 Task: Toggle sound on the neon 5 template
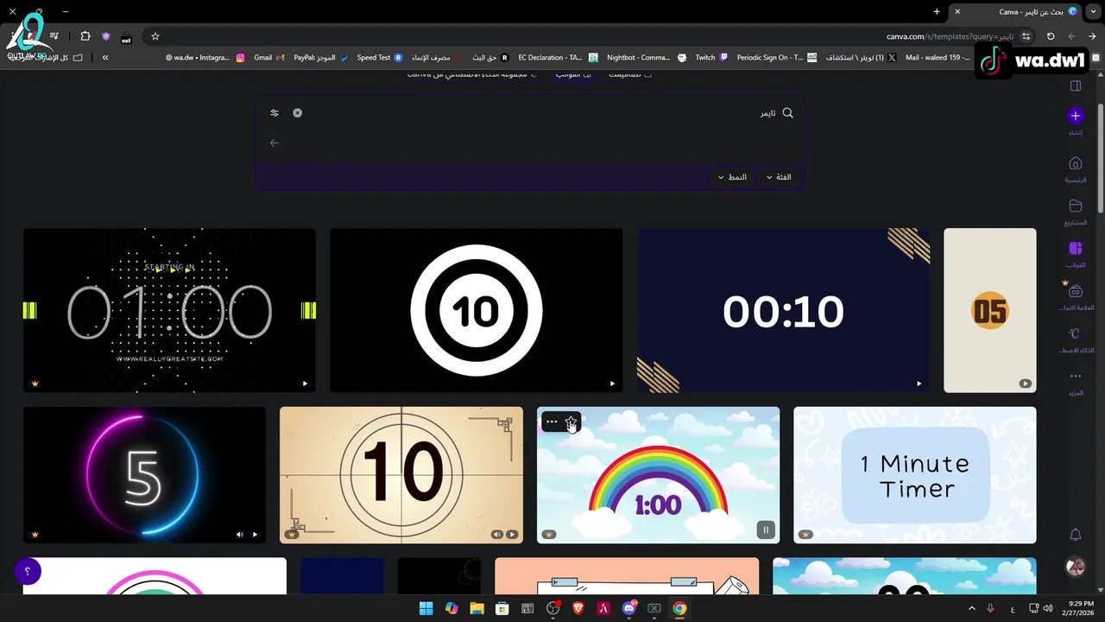[240, 535]
